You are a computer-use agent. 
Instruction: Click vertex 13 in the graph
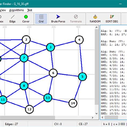click(48, 98)
